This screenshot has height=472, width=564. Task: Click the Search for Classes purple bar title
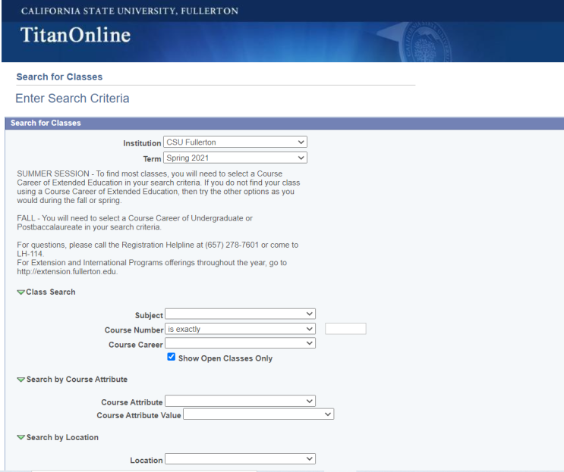pyautogui.click(x=46, y=123)
